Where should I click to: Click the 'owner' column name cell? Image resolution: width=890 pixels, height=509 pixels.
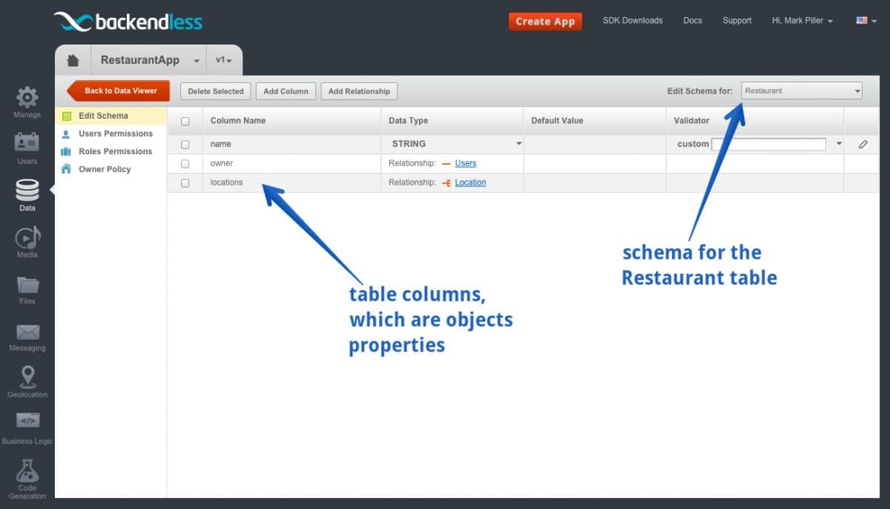[291, 163]
